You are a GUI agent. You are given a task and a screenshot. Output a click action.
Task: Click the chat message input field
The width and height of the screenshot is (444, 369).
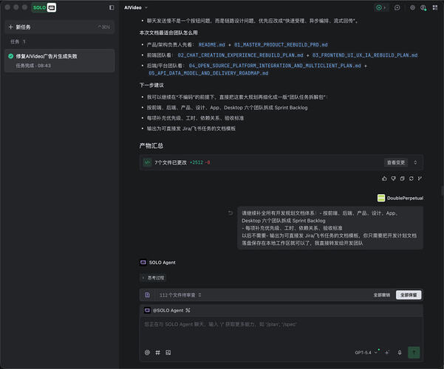pyautogui.click(x=281, y=331)
